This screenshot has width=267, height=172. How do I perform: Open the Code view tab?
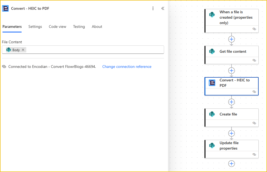click(x=57, y=27)
